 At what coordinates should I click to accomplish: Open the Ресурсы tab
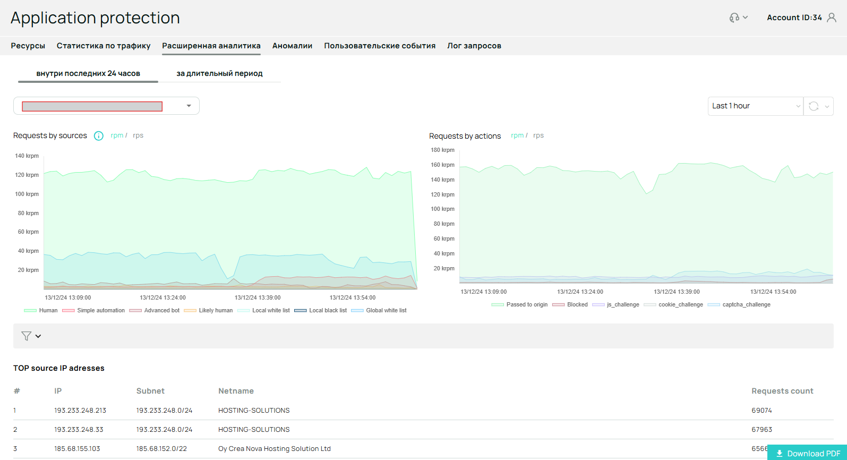28,46
